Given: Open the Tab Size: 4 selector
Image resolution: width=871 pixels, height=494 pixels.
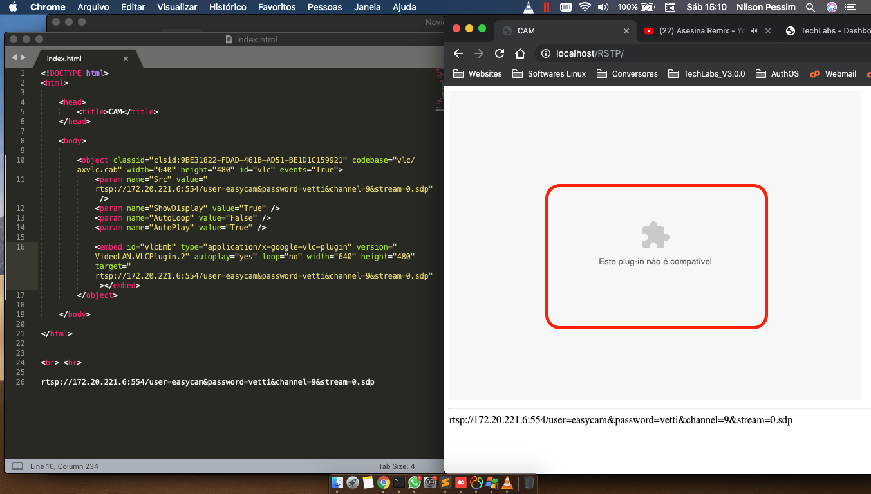Looking at the screenshot, I should click(x=397, y=466).
